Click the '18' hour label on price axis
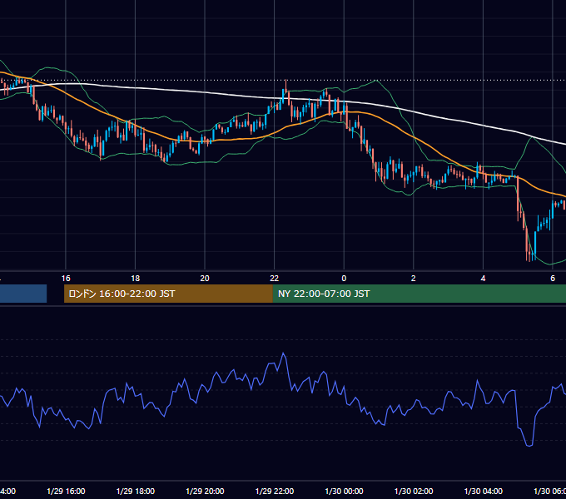 pyautogui.click(x=135, y=278)
